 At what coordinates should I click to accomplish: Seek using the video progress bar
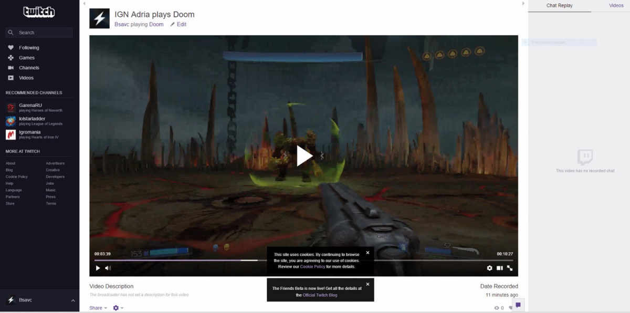pos(303,260)
